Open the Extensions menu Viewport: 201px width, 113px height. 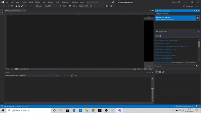click(66, 2)
